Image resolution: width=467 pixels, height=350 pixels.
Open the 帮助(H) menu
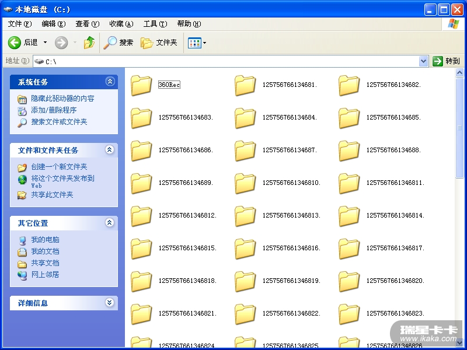click(189, 24)
